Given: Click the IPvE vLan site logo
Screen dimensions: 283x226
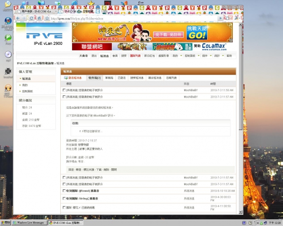Looking at the screenshot, I should [x=45, y=36].
